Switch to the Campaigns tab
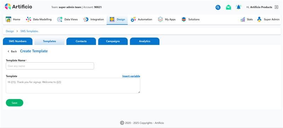Screen dimensions: 283x128 click(113, 41)
